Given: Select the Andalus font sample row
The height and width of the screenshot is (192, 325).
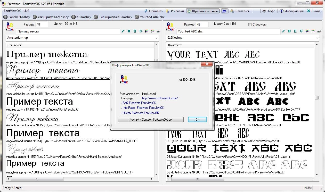Looking at the screenshot, I should 80,104.
